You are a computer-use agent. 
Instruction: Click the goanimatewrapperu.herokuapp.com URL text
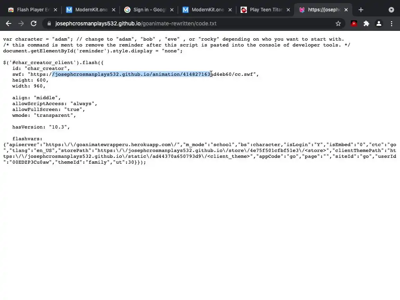point(112,145)
